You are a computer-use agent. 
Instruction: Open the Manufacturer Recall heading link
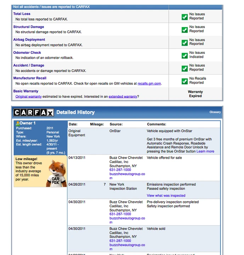coord(30,78)
